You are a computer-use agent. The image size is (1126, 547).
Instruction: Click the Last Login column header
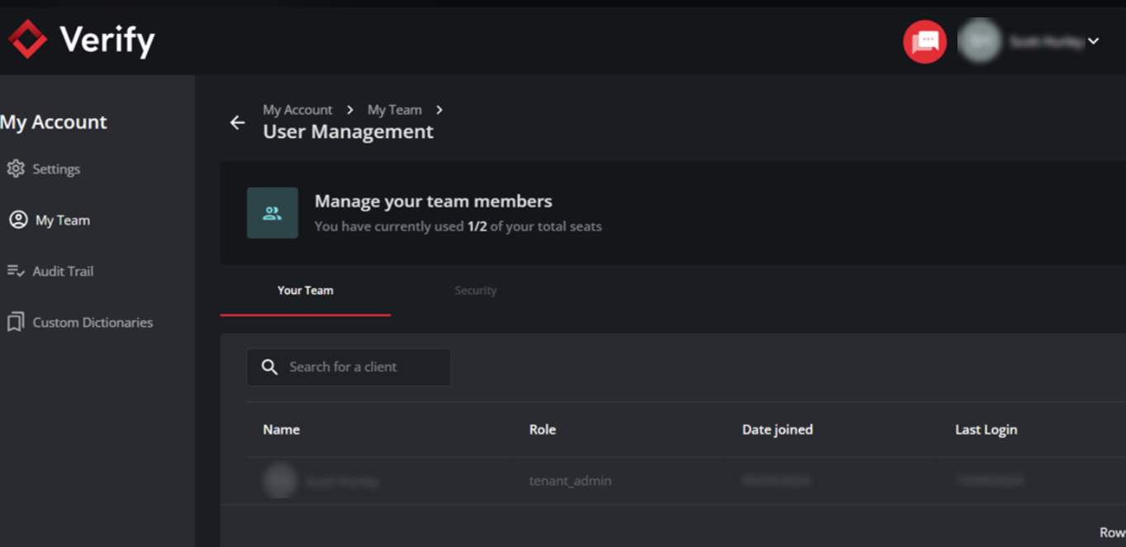(986, 430)
